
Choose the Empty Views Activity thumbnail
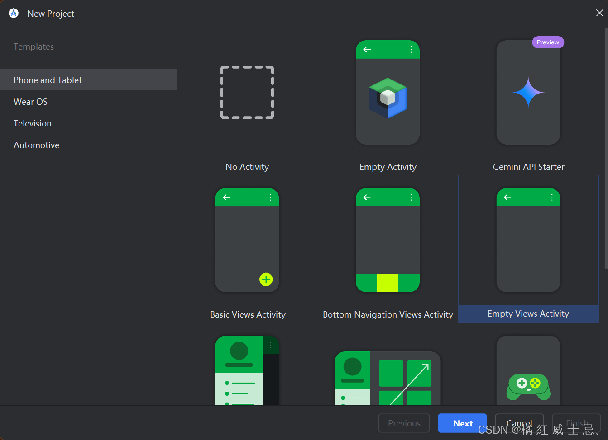pyautogui.click(x=528, y=240)
